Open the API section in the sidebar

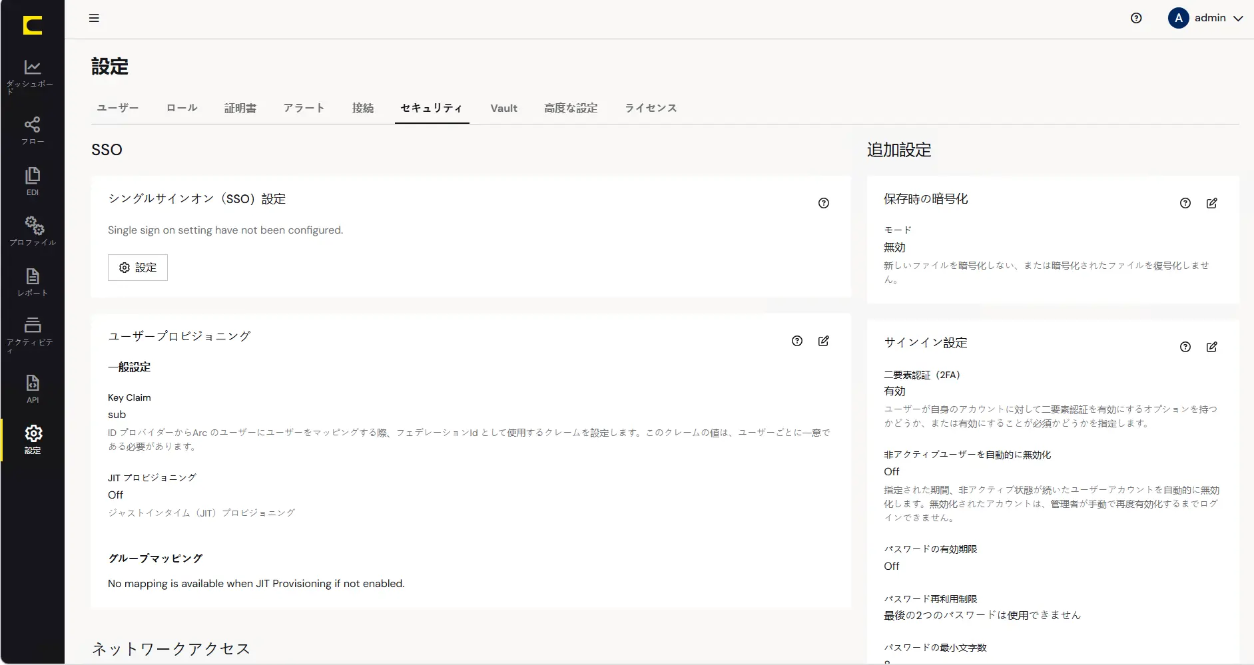[32, 389]
